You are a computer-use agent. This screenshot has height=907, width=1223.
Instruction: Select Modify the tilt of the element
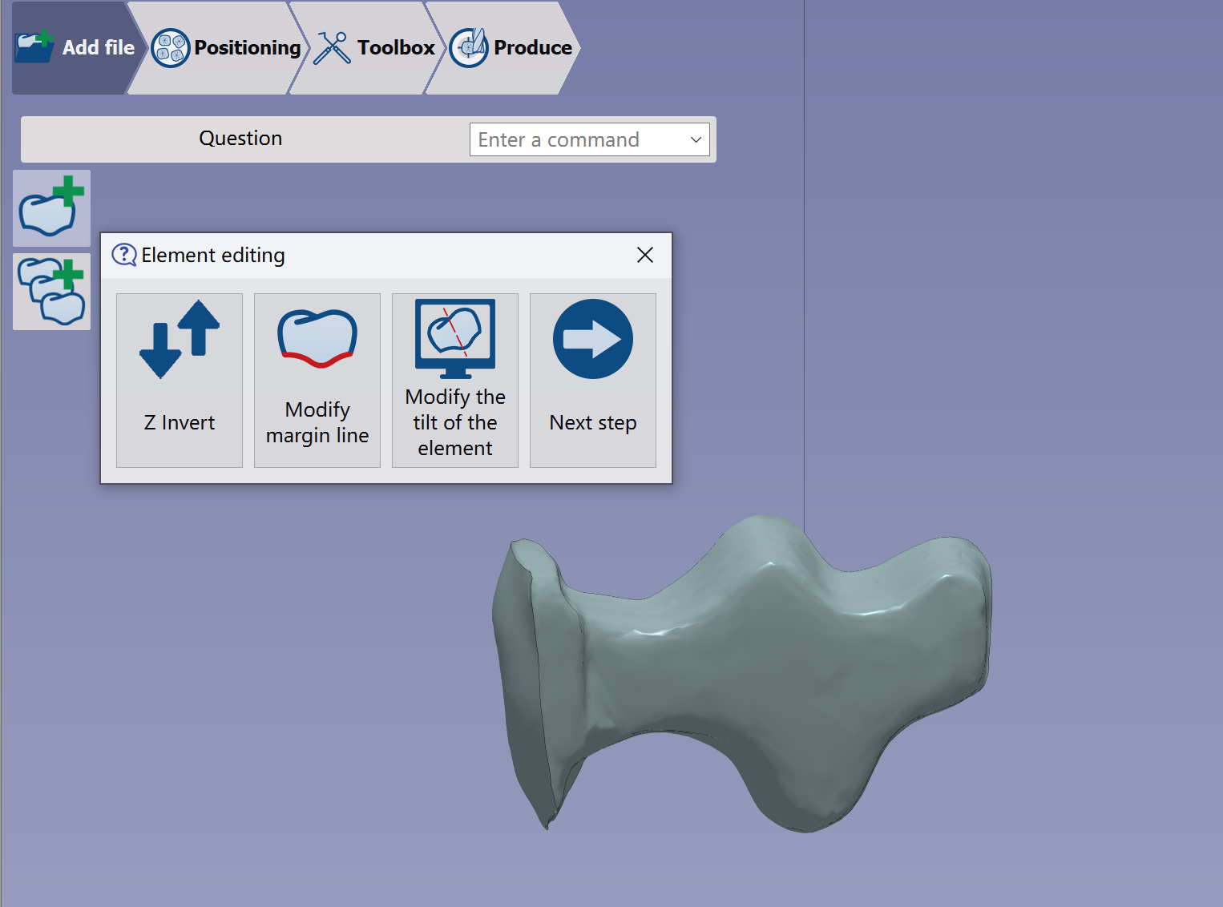[x=455, y=381]
